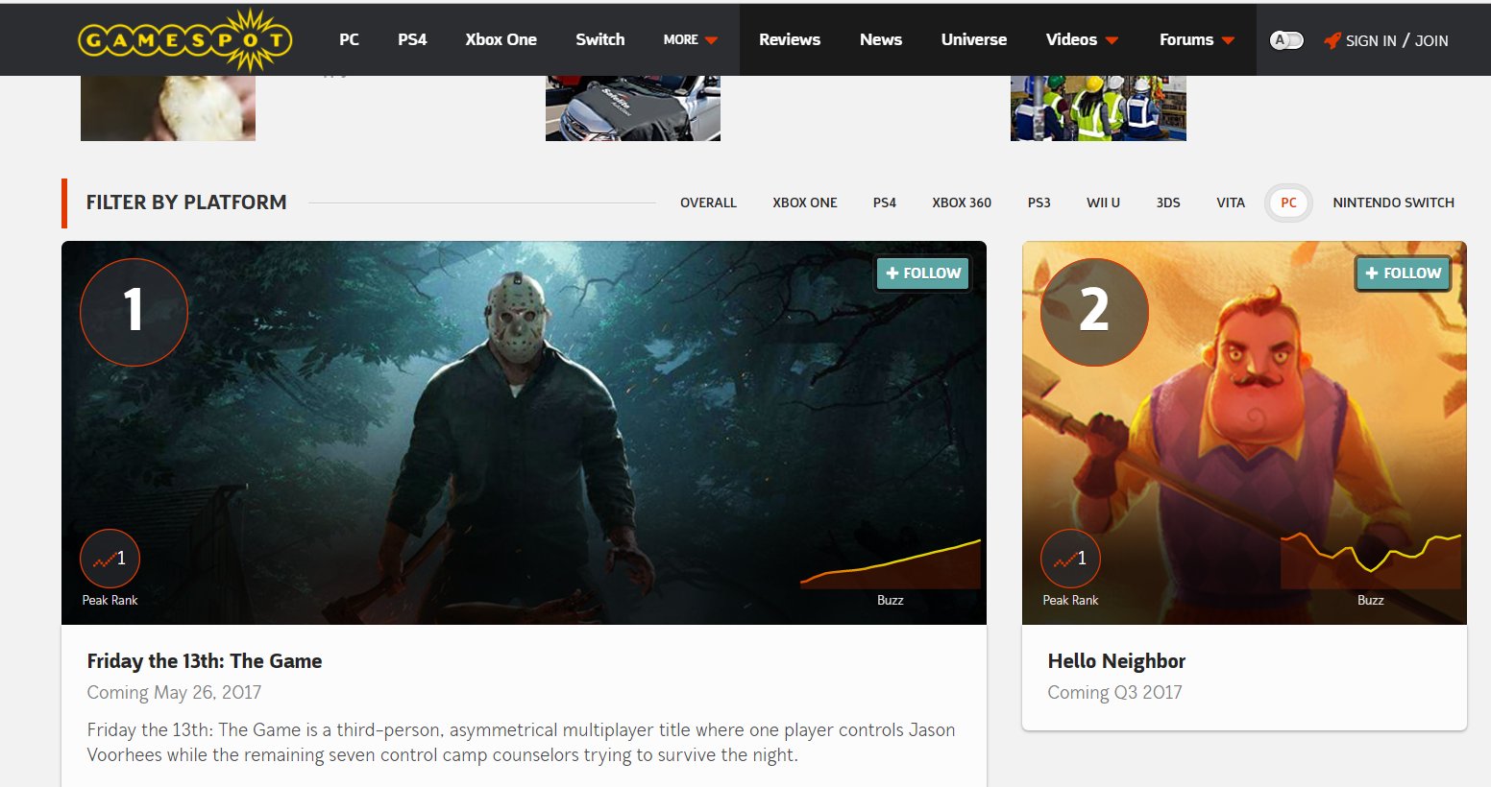Open the PS4 section in top nav
The height and width of the screenshot is (787, 1491).
coord(412,39)
